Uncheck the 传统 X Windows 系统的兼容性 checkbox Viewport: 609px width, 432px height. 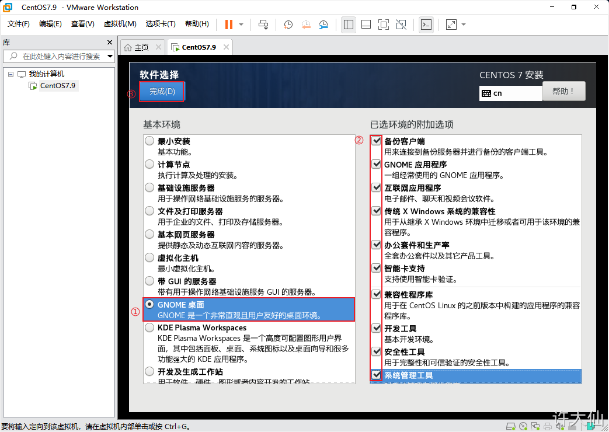(376, 211)
